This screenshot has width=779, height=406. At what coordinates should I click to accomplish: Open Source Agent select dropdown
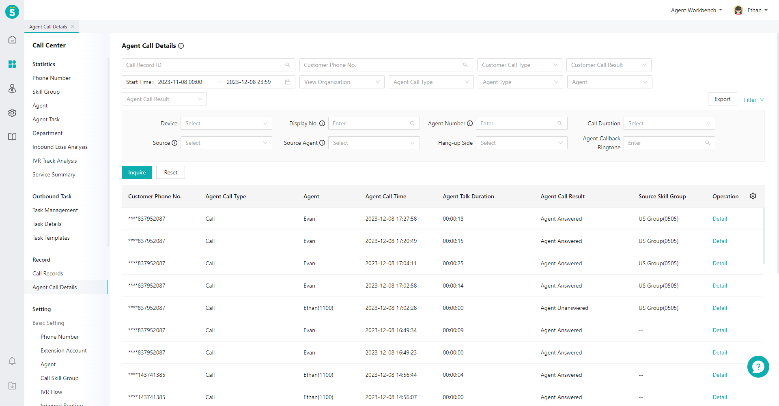(x=374, y=143)
